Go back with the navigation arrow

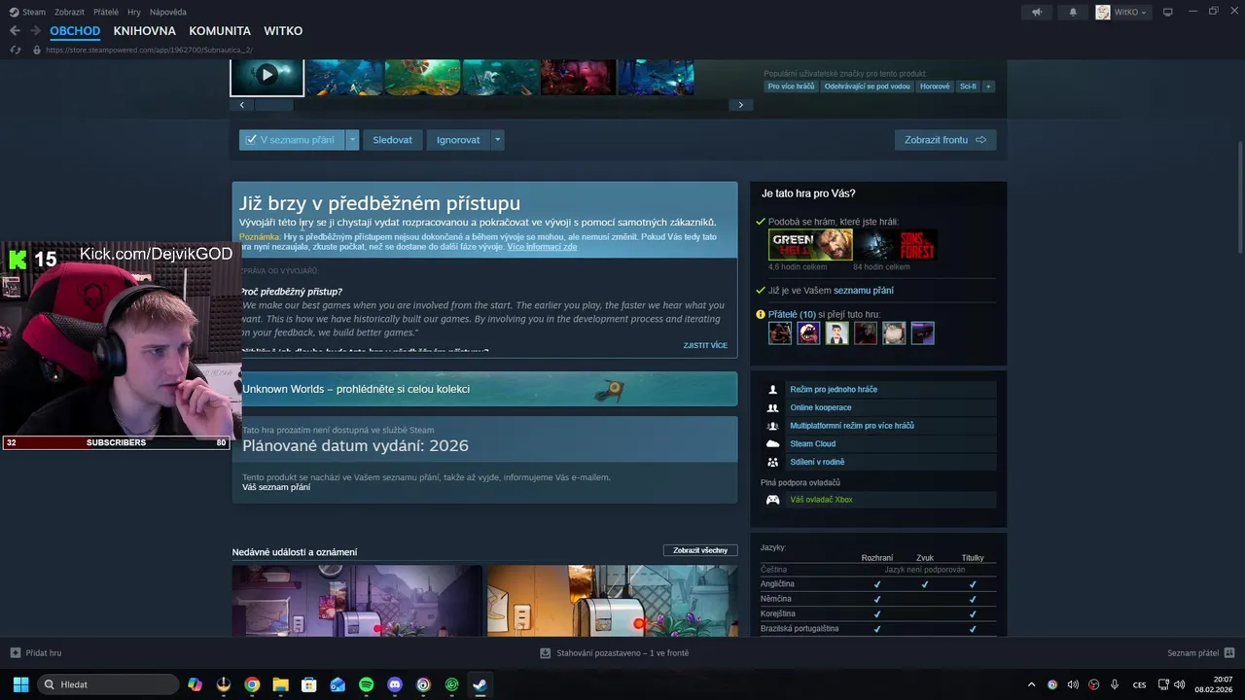[x=15, y=31]
